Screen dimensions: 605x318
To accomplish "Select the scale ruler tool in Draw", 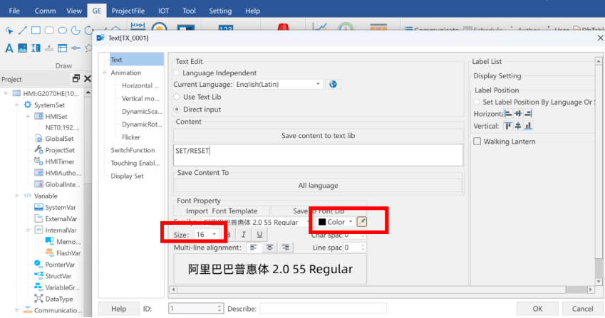I will [x=36, y=48].
